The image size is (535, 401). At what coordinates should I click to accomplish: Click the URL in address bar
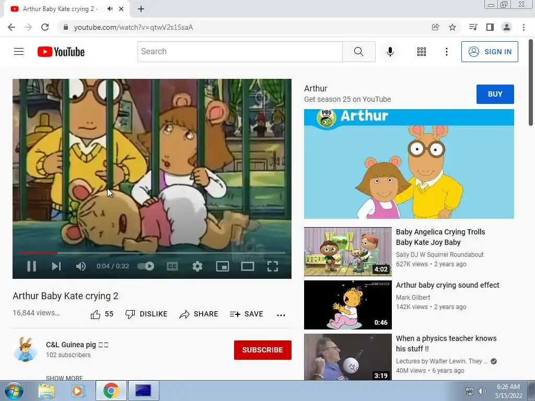click(x=133, y=27)
